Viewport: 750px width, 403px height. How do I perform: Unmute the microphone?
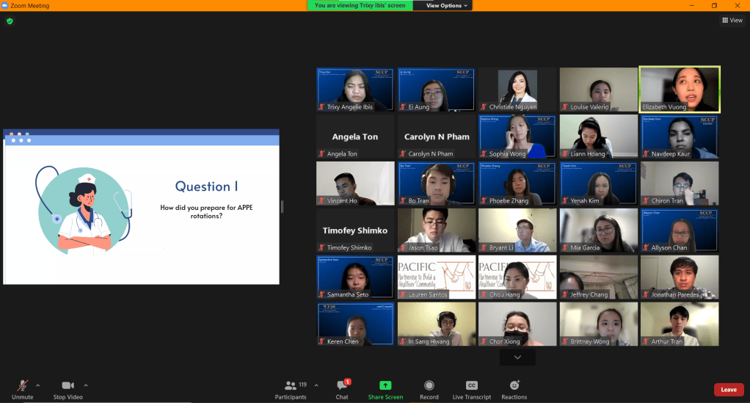coord(22,389)
